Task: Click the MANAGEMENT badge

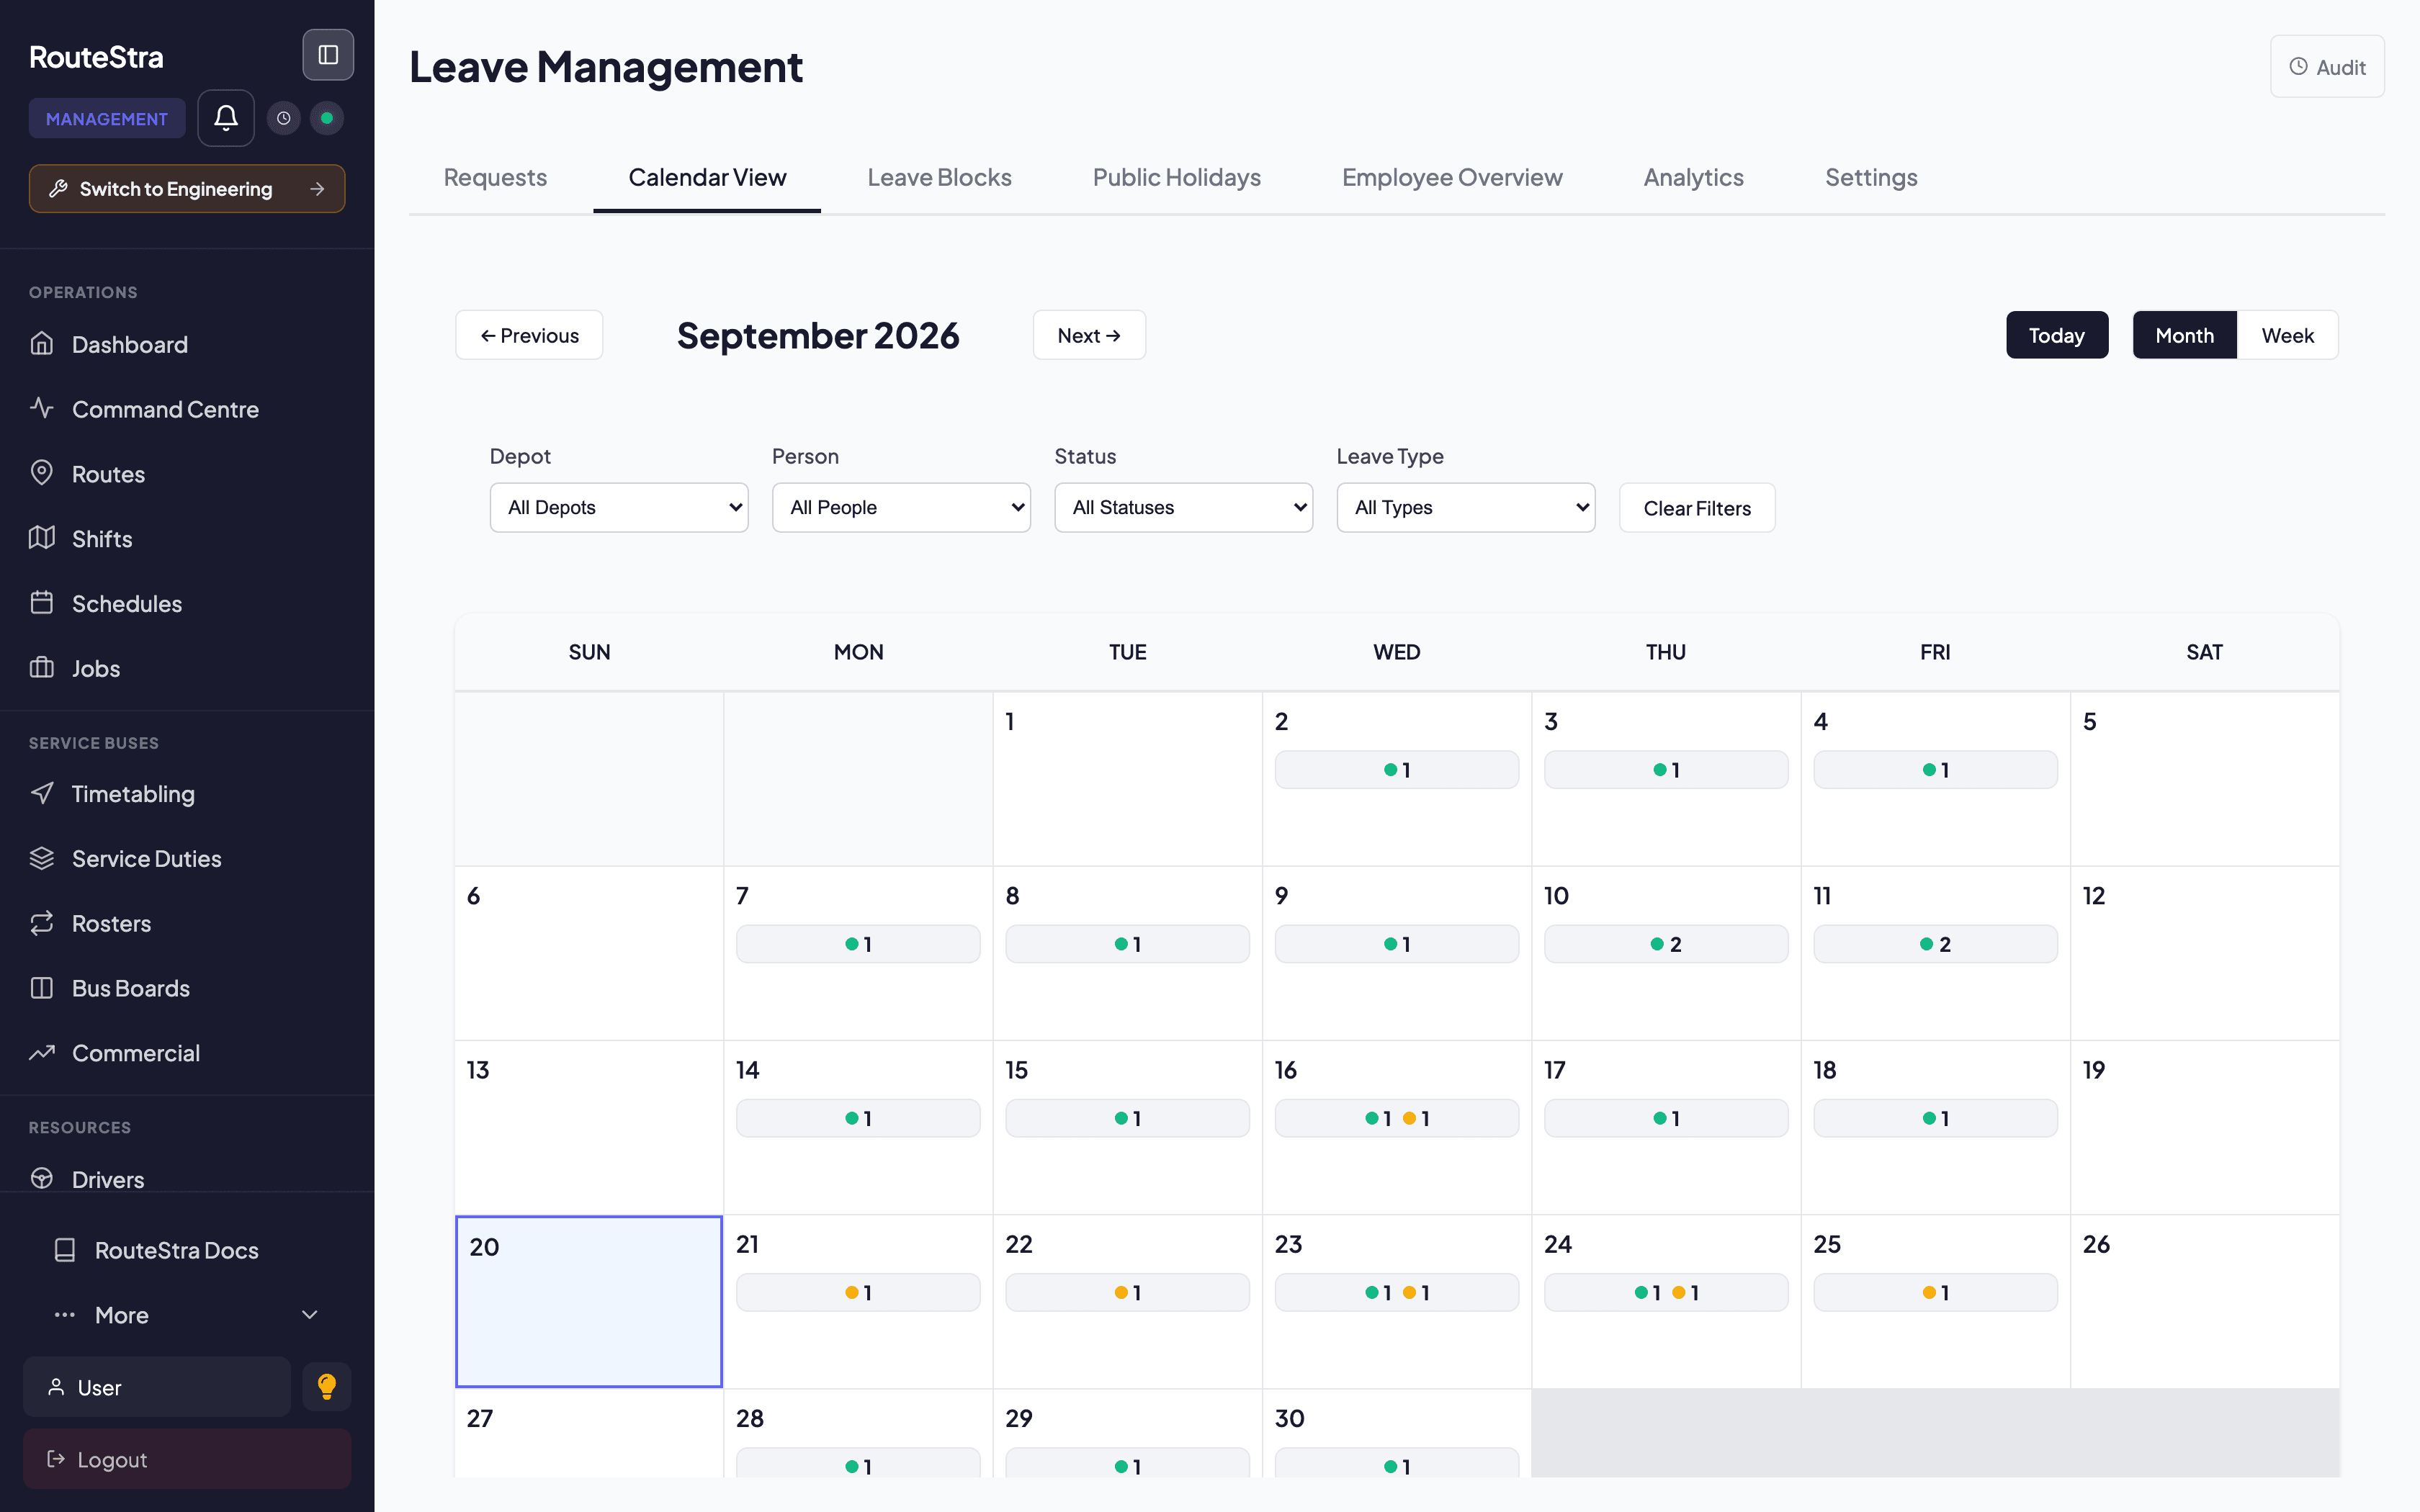Action: [x=107, y=118]
